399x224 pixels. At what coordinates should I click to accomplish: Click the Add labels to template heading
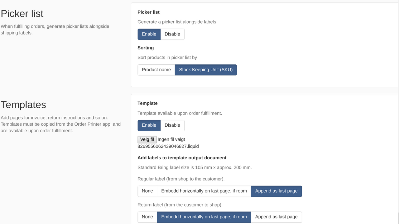pyautogui.click(x=182, y=157)
